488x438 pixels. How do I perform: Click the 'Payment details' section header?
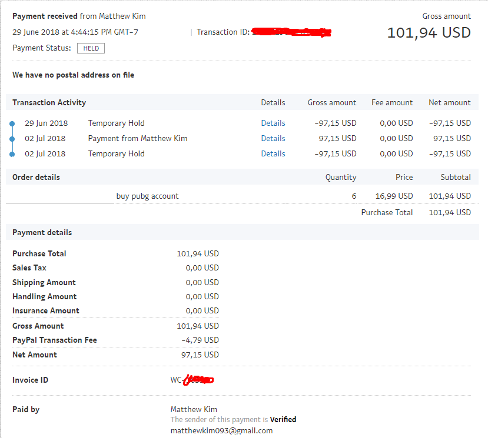pyautogui.click(x=42, y=233)
